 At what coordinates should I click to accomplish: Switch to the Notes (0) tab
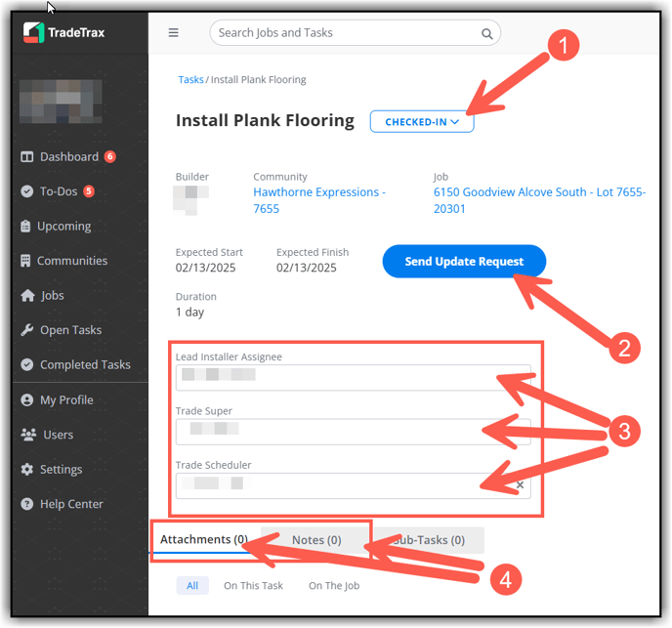coord(316,540)
